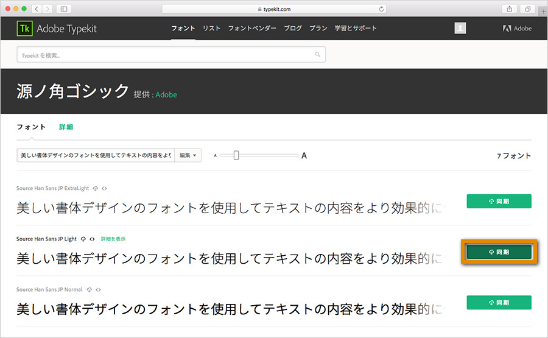Click the 7 フォント count text

[x=514, y=156]
